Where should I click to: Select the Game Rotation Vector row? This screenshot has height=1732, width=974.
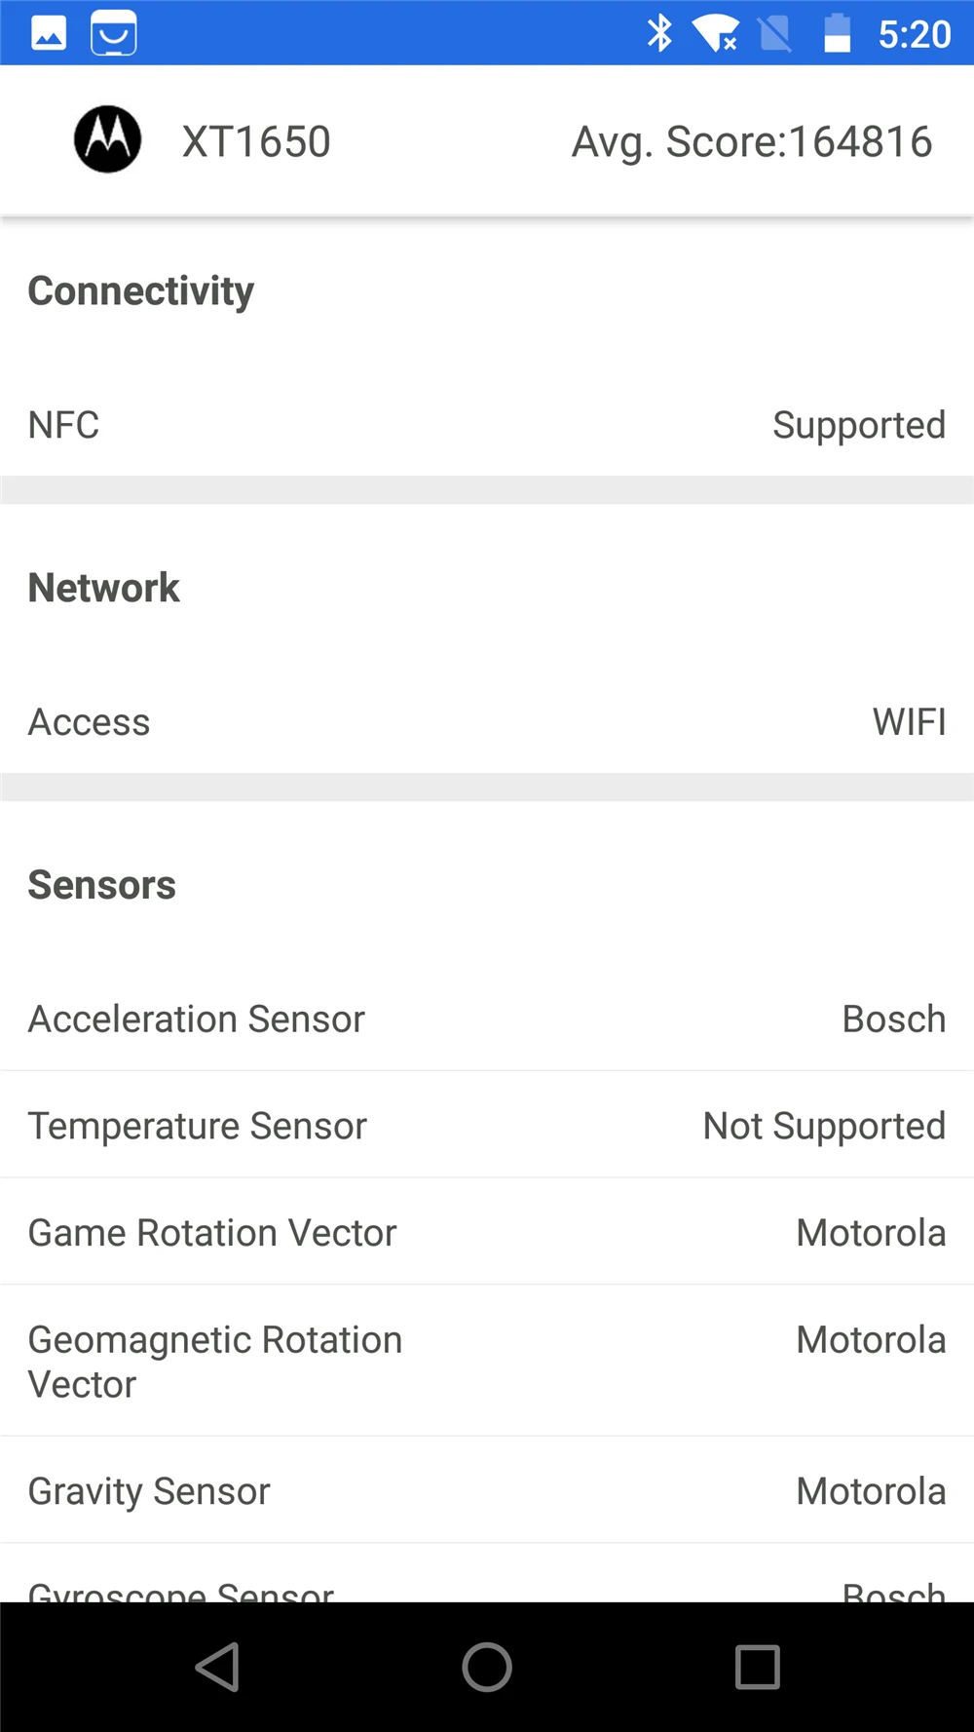487,1232
